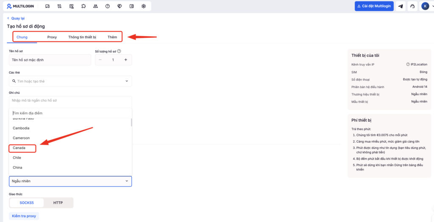Screen dimensions: 434x222
Task: Open the team members icon
Action: (x=95, y=6)
